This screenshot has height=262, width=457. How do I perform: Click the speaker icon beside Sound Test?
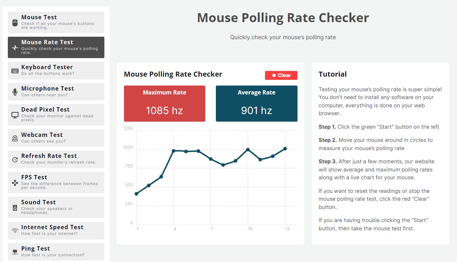click(x=15, y=208)
